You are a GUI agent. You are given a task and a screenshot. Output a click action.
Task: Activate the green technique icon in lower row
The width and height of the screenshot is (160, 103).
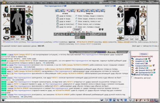click(x=83, y=38)
